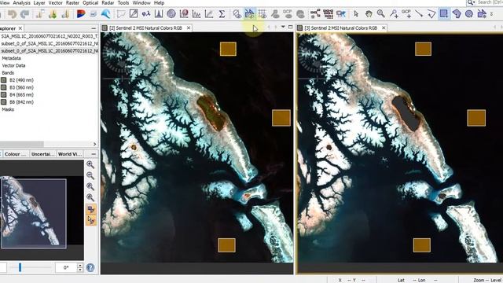Image resolution: width=503 pixels, height=283 pixels.
Task: Click the Redo arrow in the toolbar
Action: (x=24, y=14)
